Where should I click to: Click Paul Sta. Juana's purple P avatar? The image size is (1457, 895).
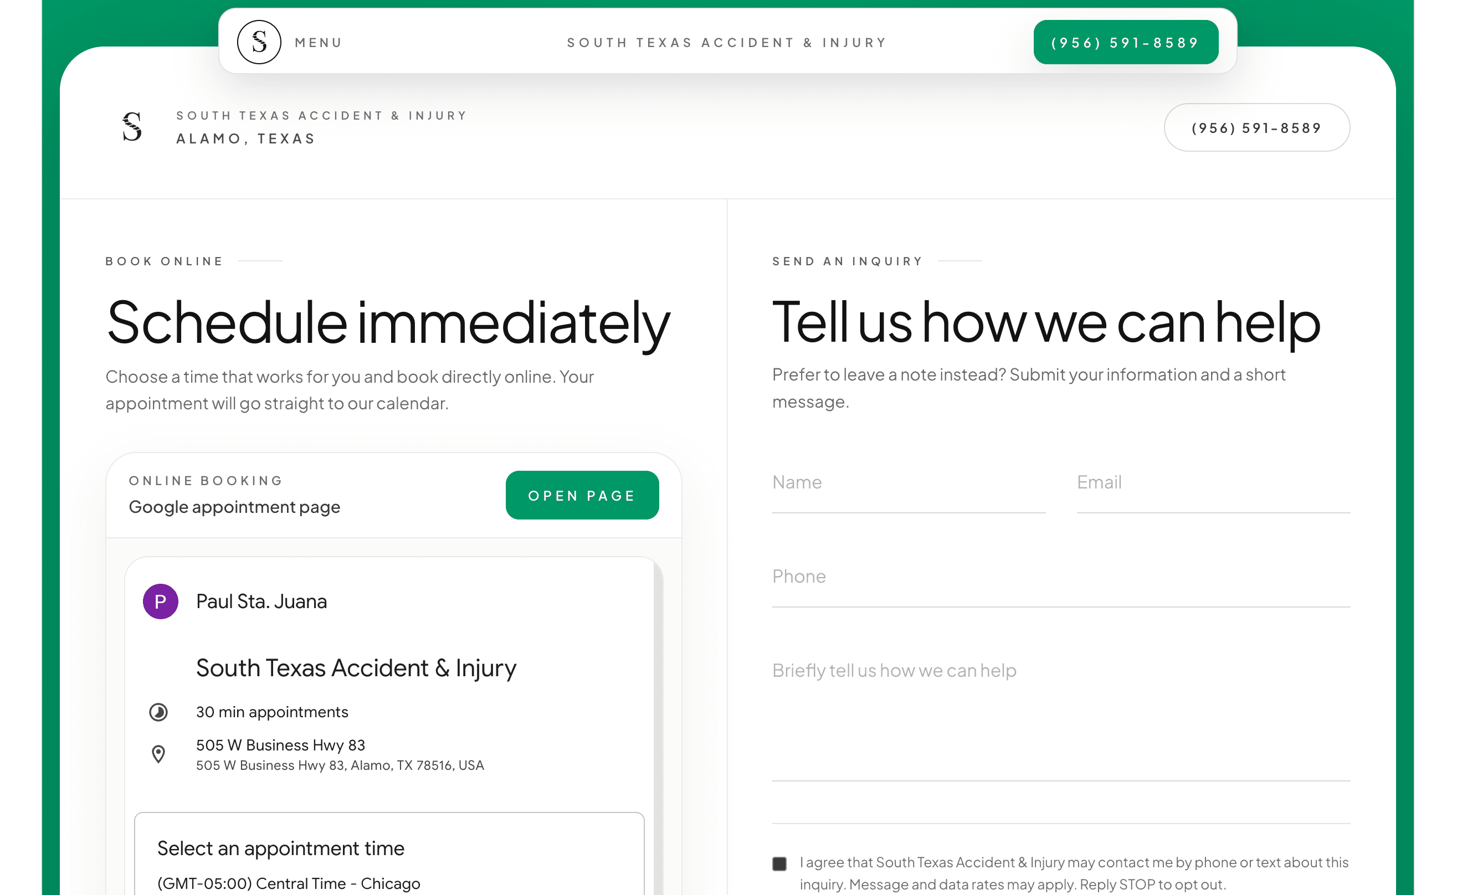point(160,601)
